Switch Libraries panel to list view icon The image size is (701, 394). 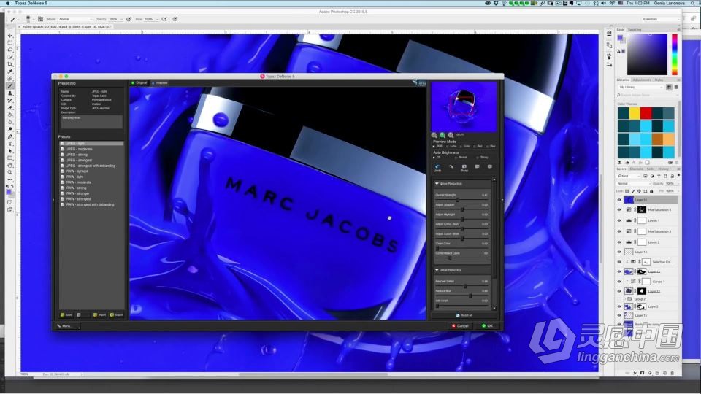(x=676, y=87)
